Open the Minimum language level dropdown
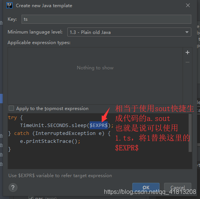 click(x=129, y=32)
